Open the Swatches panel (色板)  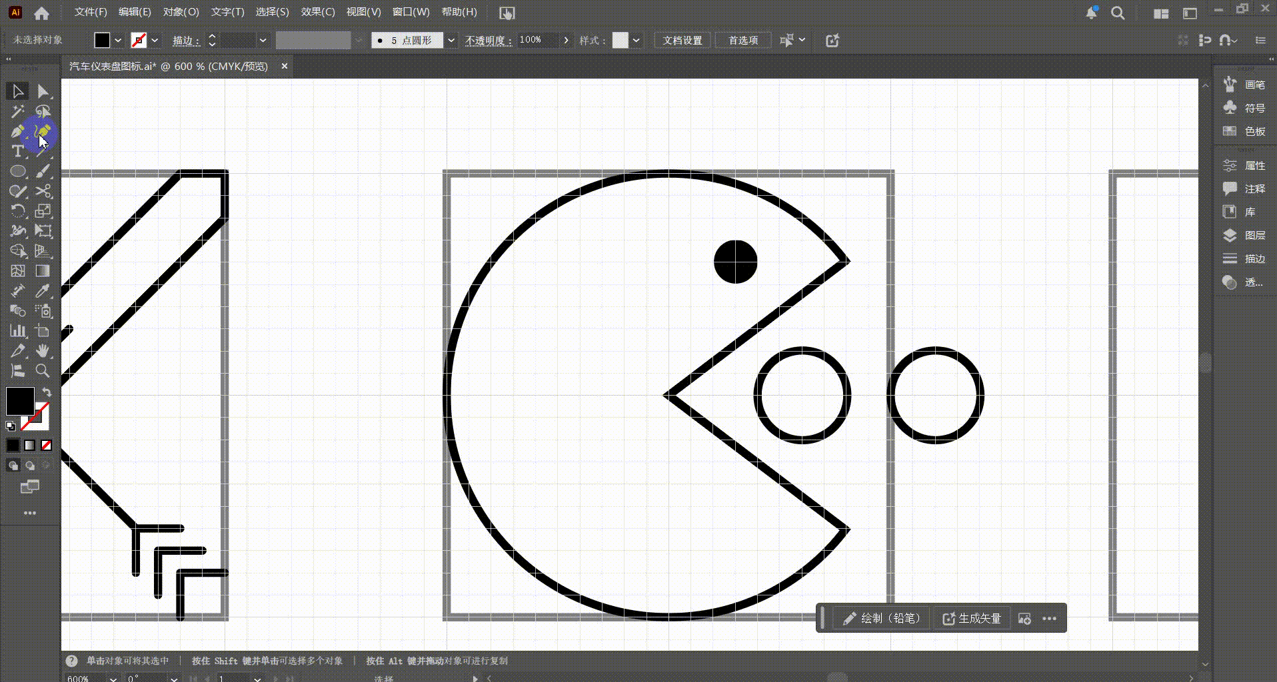pos(1244,131)
